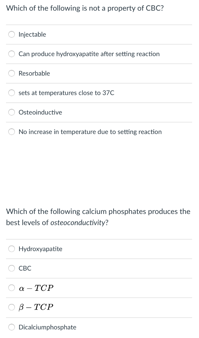Select the β−TCP option
The image size is (199, 338).
click(x=12, y=307)
